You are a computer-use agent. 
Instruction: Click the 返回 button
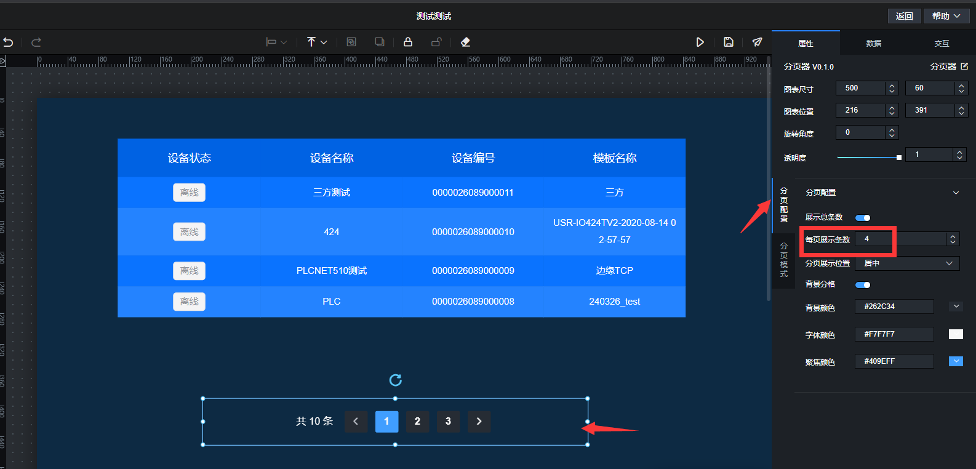(x=904, y=16)
